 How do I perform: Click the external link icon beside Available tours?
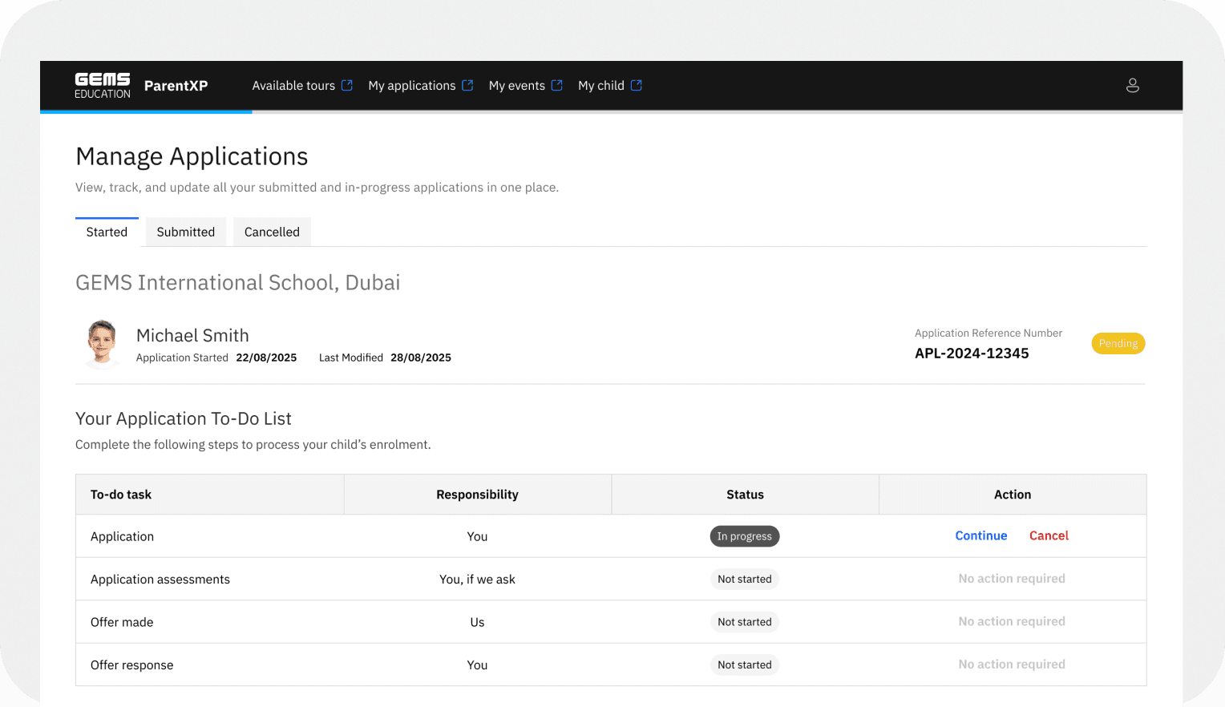348,85
